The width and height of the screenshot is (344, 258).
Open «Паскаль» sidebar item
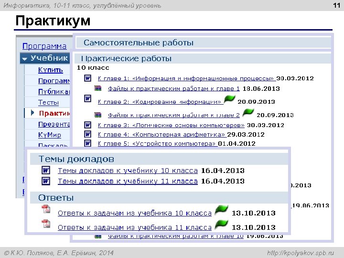53,145
